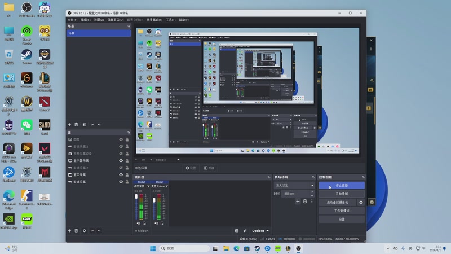The height and width of the screenshot is (254, 451).
Task: Undock the Scenes panel via the header icon
Action: click(x=129, y=26)
